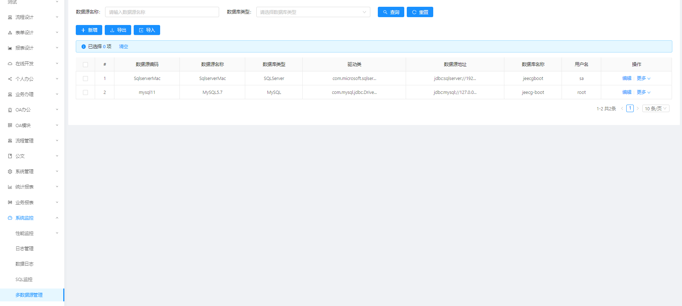Click the 在线开发 cloud icon

coord(10,64)
